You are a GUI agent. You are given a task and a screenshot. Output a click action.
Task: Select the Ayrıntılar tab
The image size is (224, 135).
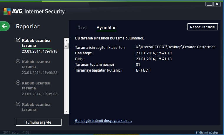106,28
